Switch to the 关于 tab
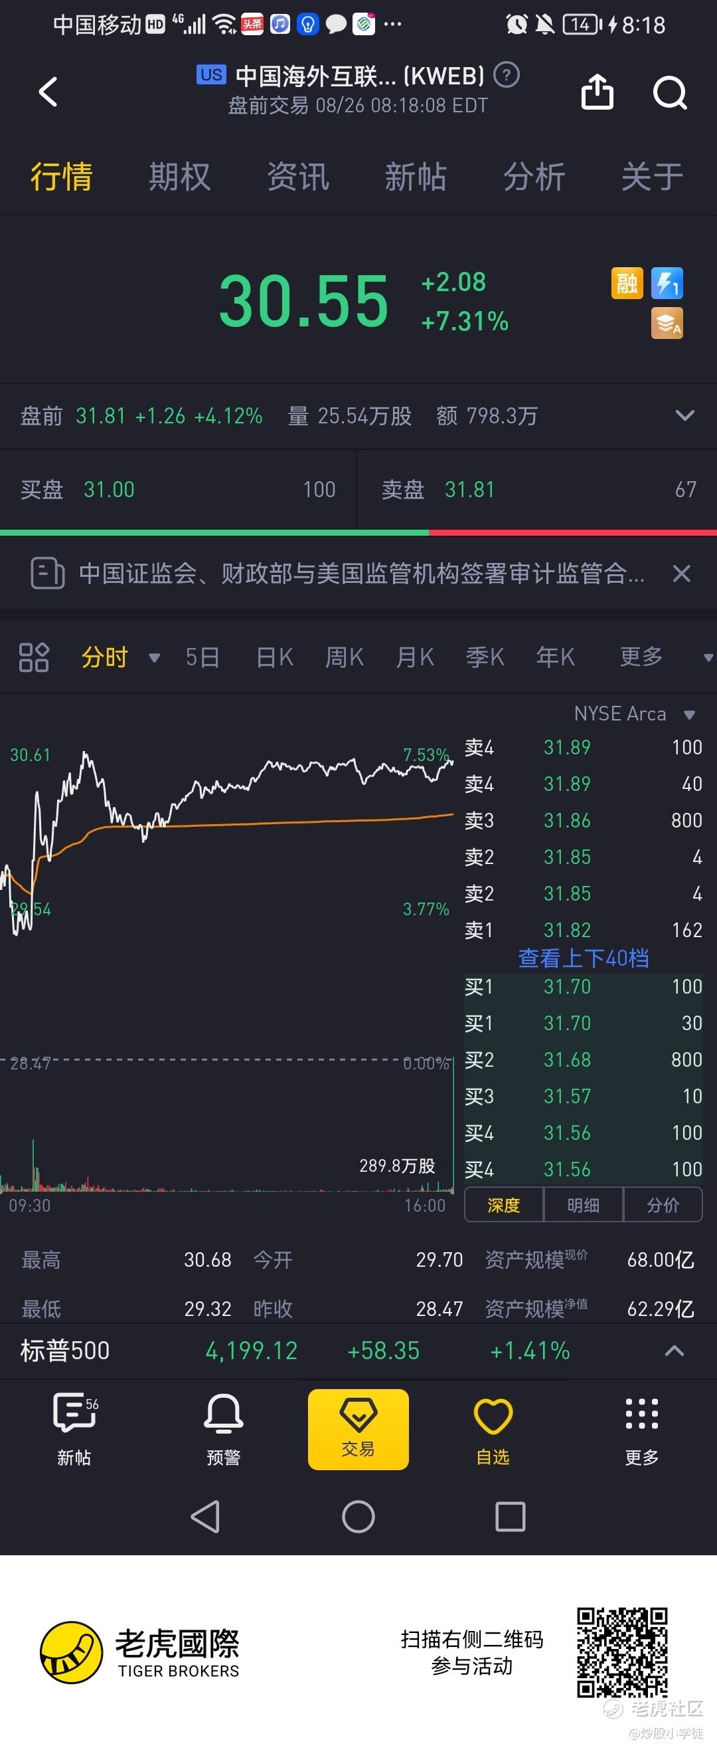This screenshot has height=1750, width=717. pos(652,177)
